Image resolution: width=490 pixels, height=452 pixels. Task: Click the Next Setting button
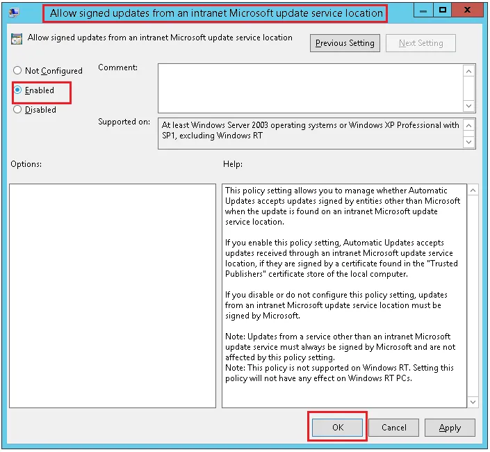pyautogui.click(x=420, y=43)
